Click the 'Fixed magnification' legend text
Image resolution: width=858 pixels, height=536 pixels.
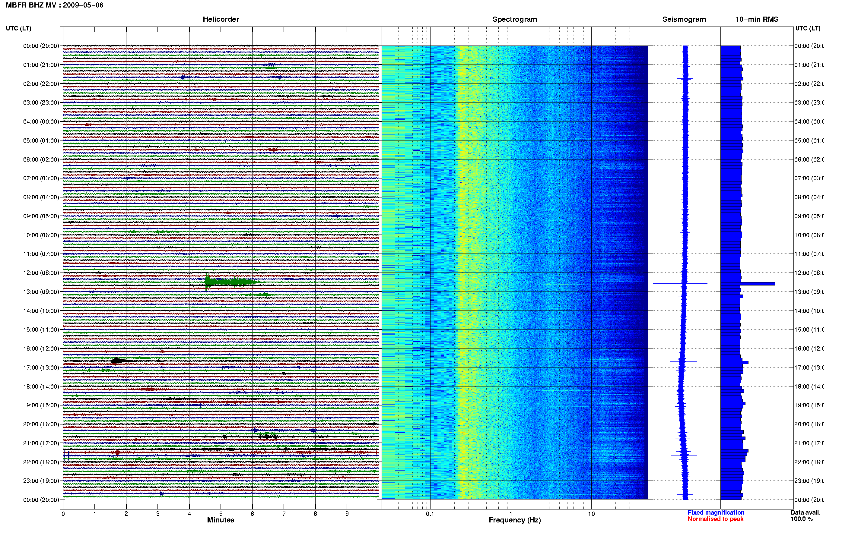716,512
